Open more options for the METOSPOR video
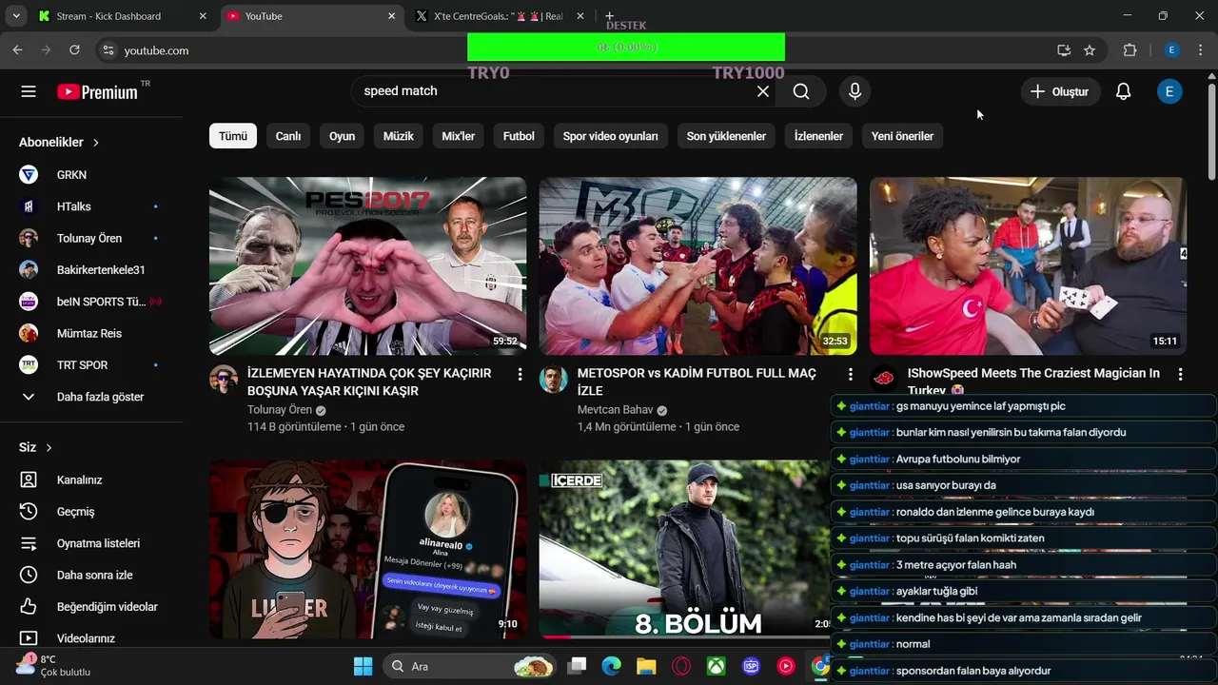Image resolution: width=1218 pixels, height=685 pixels. coord(850,375)
